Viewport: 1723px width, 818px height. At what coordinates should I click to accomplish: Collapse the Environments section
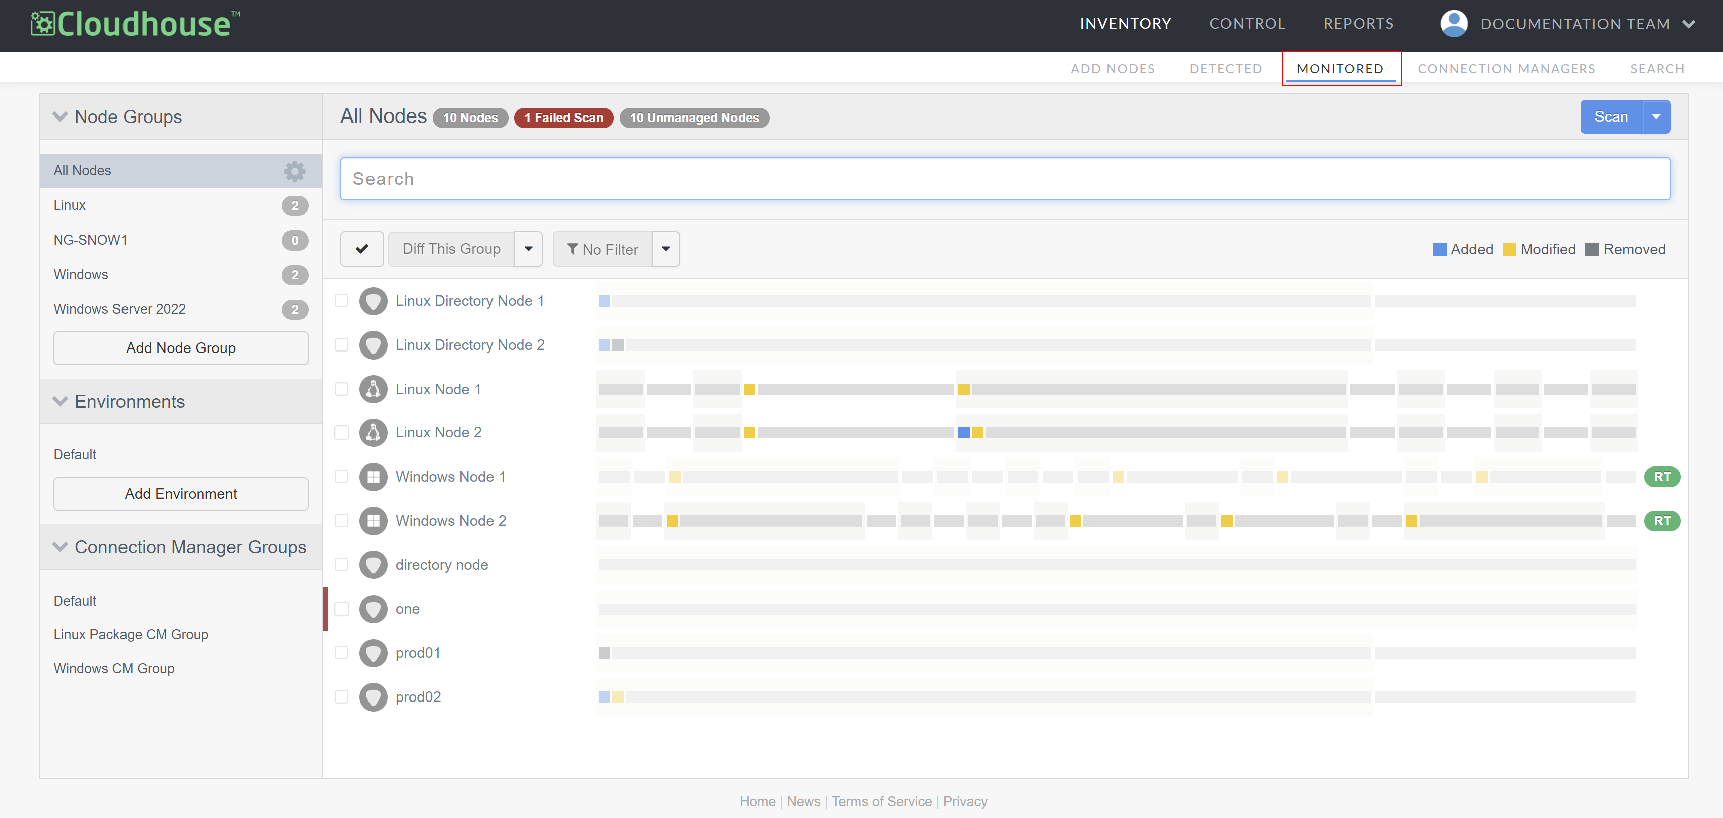(x=60, y=401)
